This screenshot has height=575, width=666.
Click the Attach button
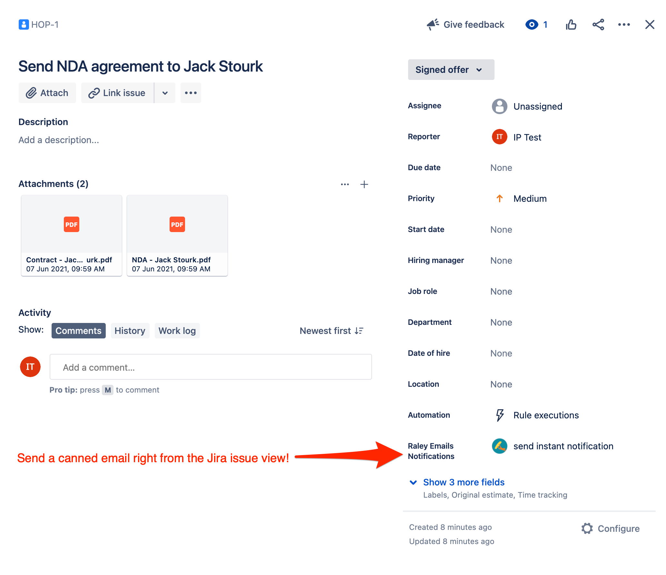tap(47, 93)
